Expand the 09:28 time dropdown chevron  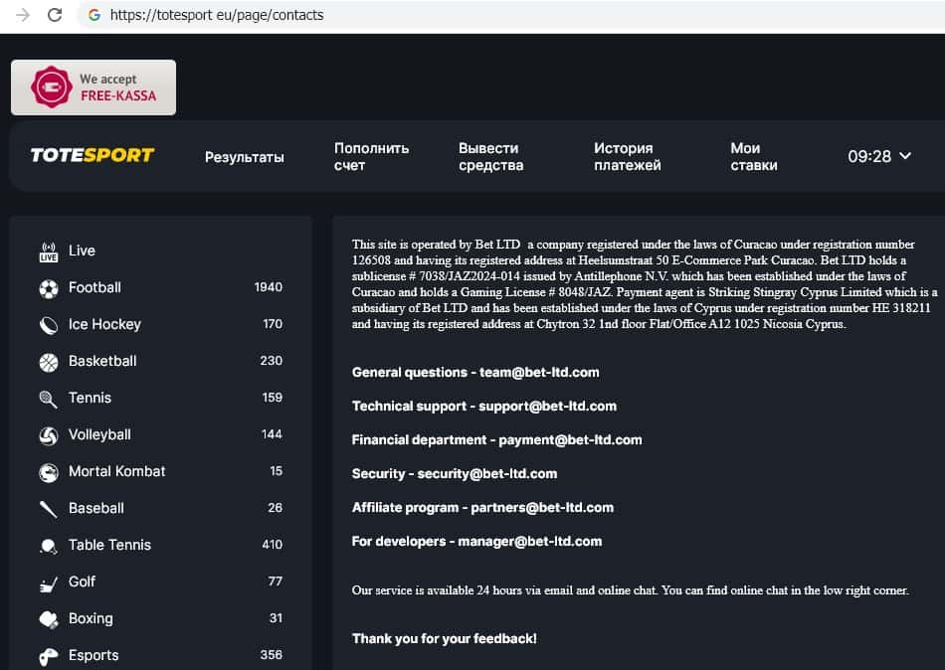click(905, 156)
